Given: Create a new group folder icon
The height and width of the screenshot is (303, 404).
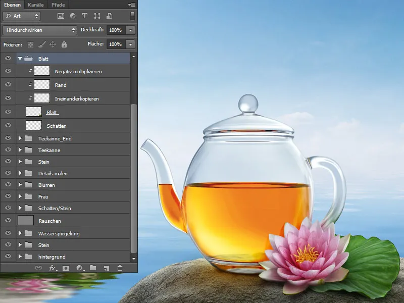Looking at the screenshot, I should 93,268.
